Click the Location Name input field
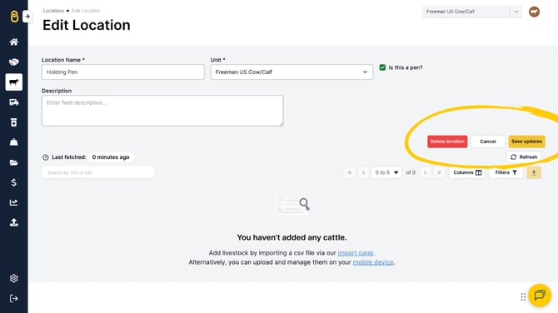558x313 pixels. coord(122,72)
